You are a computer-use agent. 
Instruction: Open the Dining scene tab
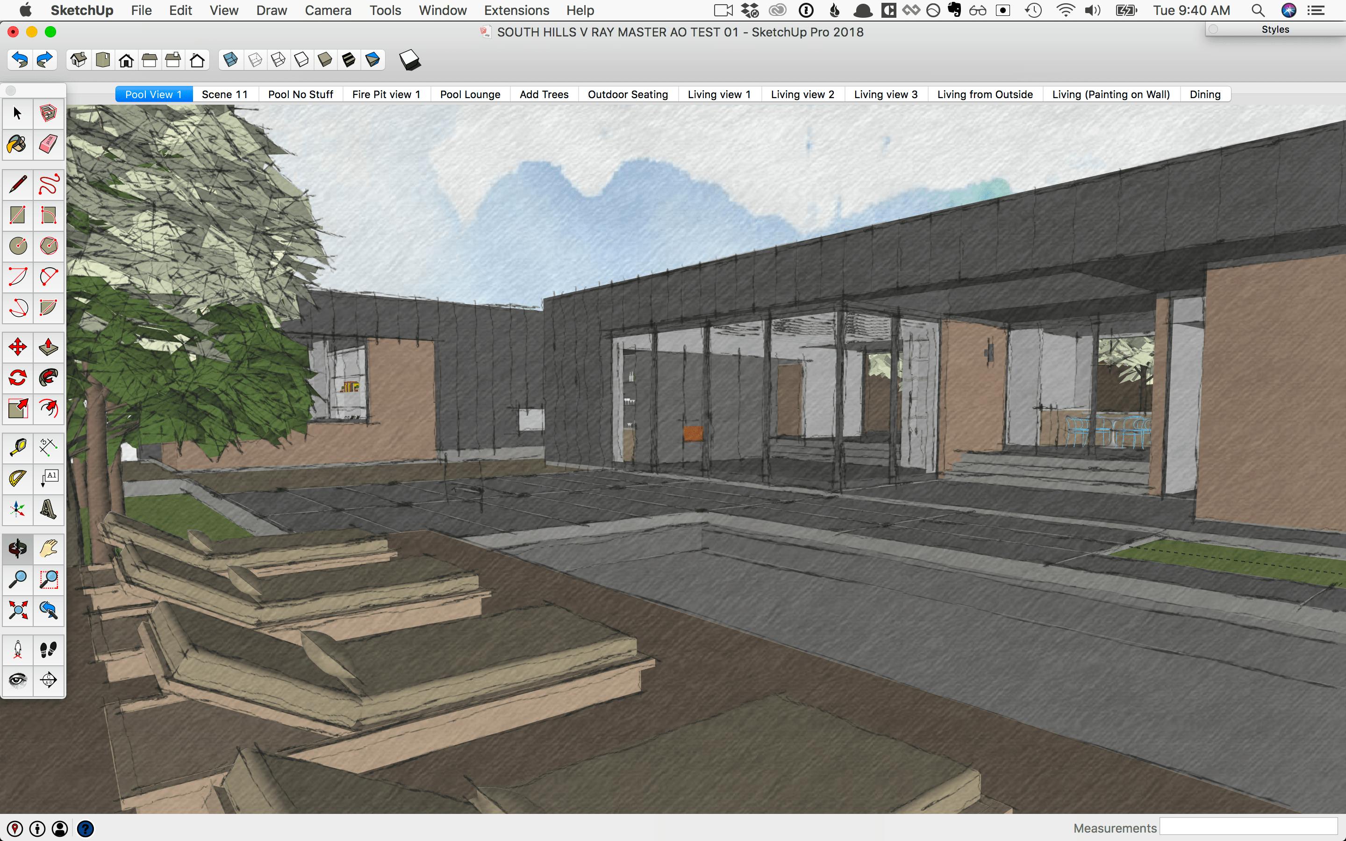(x=1205, y=94)
